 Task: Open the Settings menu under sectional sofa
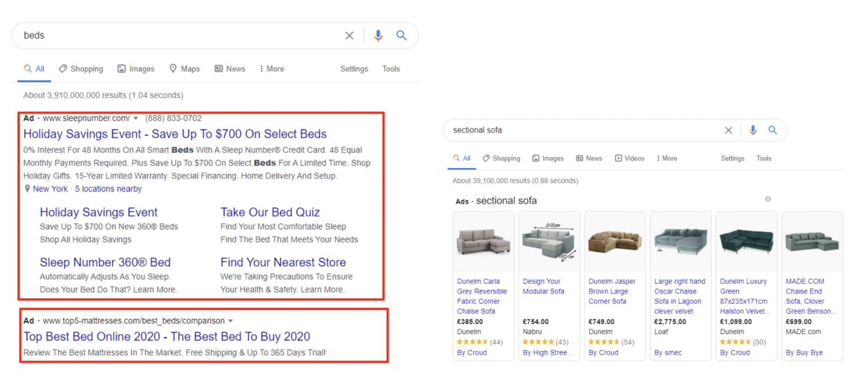pyautogui.click(x=732, y=158)
